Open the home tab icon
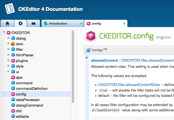174x120 pixels. (x=7, y=23)
